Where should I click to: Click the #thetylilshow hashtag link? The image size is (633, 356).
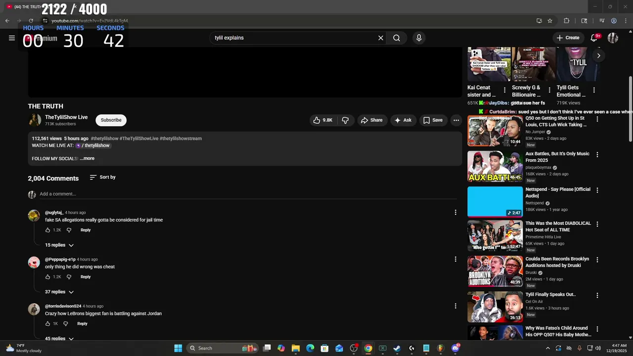104,138
